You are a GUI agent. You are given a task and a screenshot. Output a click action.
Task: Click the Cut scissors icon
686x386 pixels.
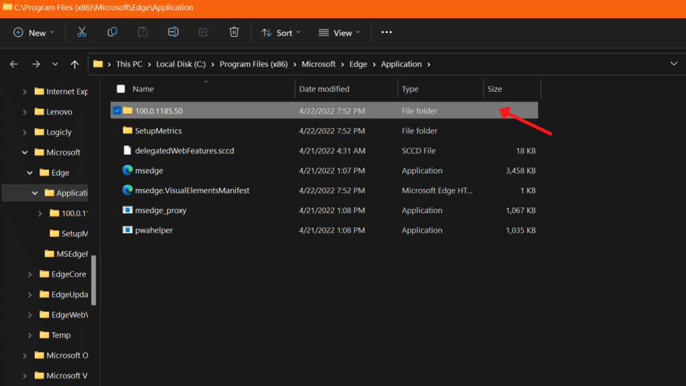click(82, 32)
